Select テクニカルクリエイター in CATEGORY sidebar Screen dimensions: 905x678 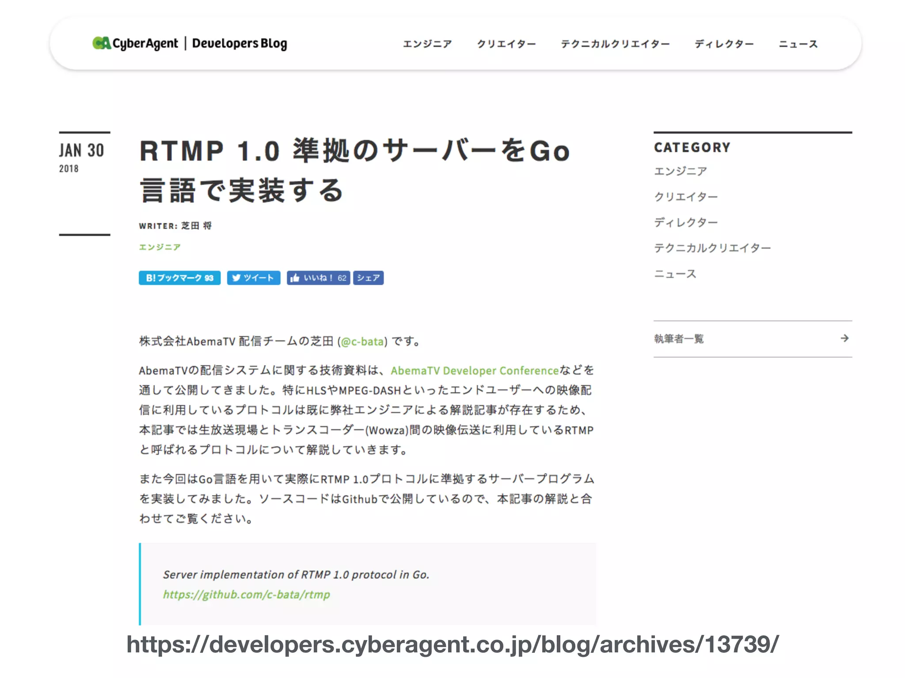pyautogui.click(x=712, y=248)
